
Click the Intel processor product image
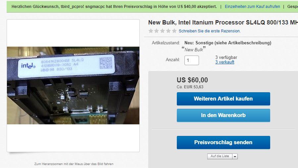tap(73, 85)
